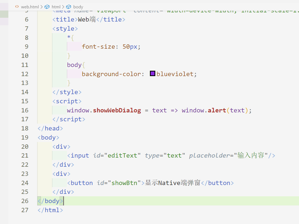Click the closing </div> on line 22
The image size is (299, 224).
click(63, 165)
